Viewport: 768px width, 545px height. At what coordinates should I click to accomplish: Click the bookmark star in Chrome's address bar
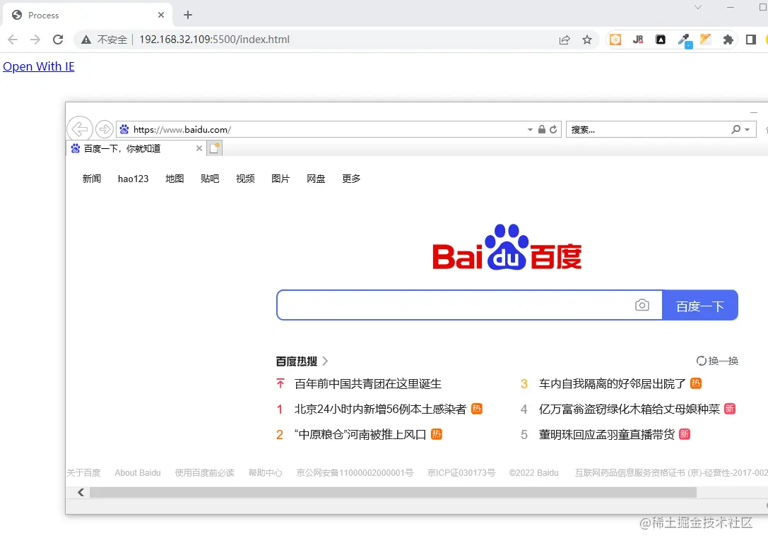(588, 40)
